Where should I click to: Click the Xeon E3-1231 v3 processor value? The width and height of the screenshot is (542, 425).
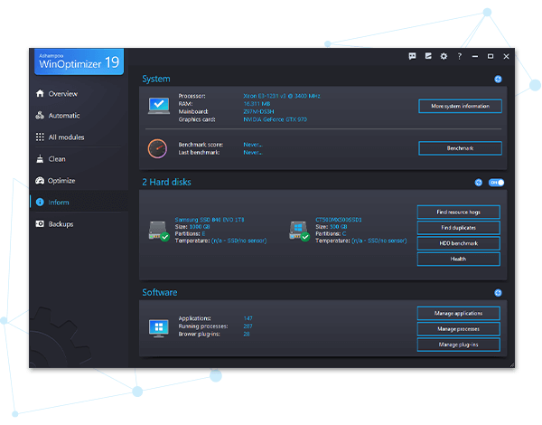(282, 96)
